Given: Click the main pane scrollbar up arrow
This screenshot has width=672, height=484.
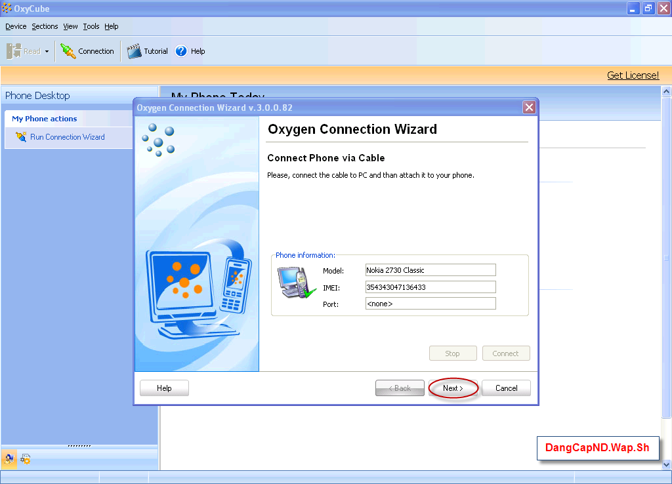Looking at the screenshot, I should click(666, 91).
